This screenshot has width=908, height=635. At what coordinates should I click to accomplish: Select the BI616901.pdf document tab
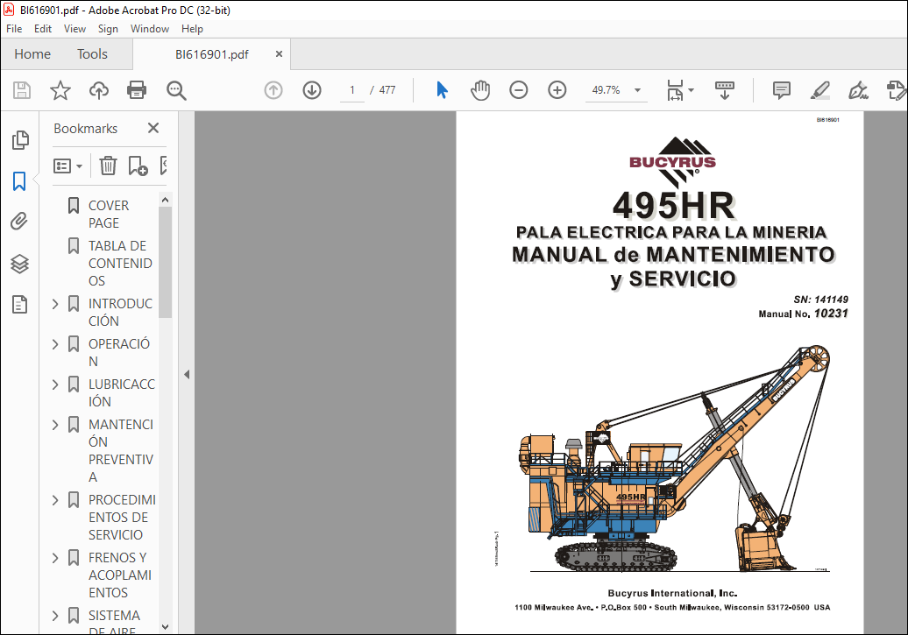(x=212, y=54)
